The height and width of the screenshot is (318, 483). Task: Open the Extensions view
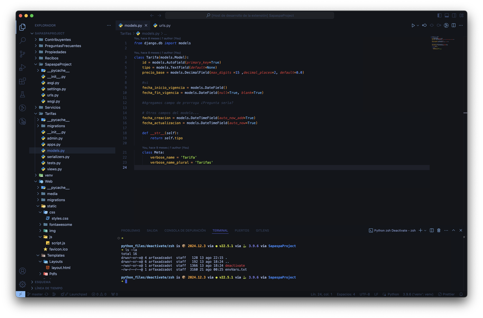tap(23, 81)
